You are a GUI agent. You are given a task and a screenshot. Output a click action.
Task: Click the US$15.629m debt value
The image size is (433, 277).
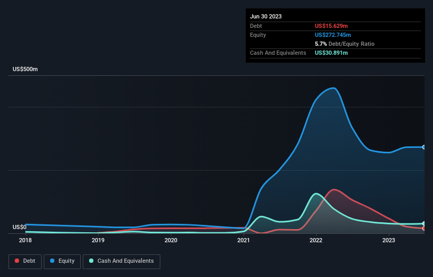[331, 26]
